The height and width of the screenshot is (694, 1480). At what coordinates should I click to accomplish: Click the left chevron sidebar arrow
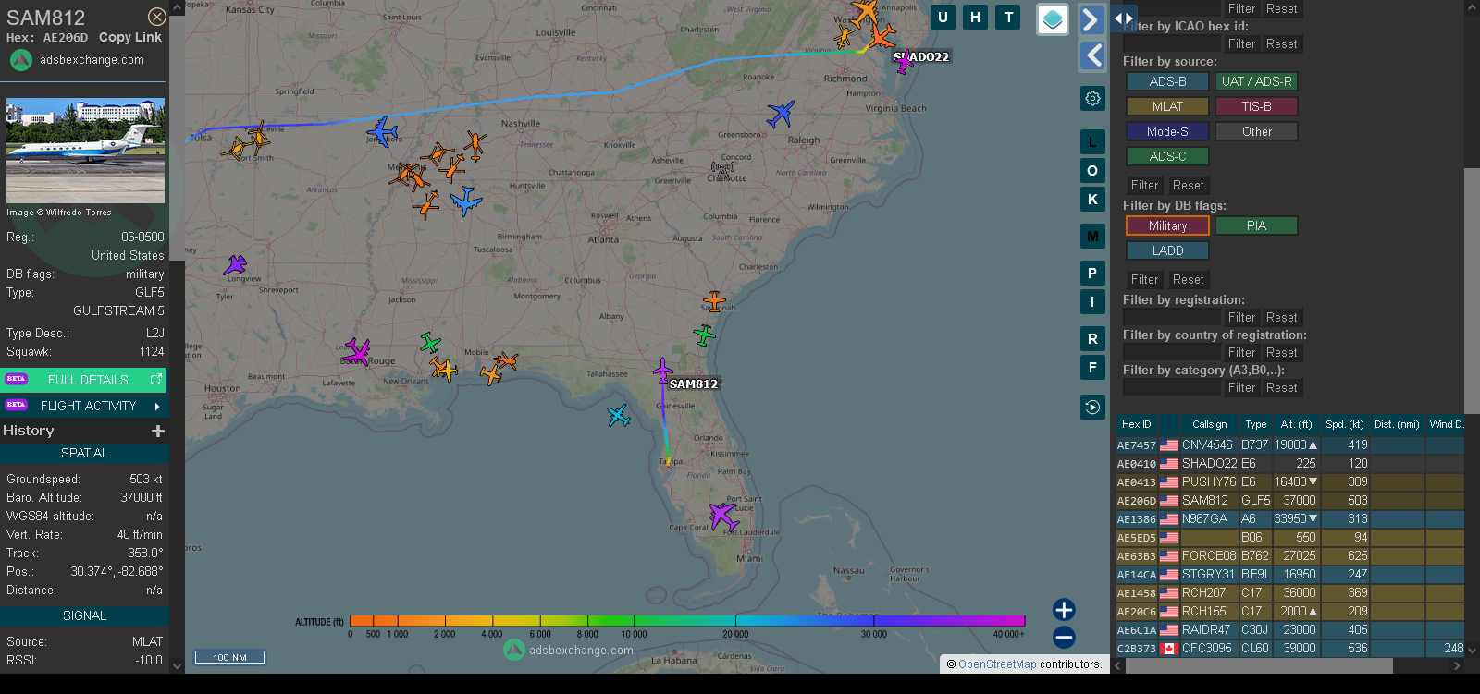pos(1092,55)
